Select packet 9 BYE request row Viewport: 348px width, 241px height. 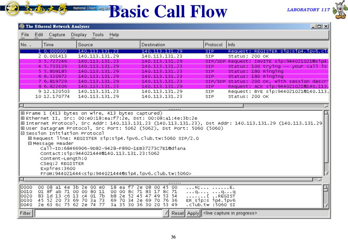pyautogui.click(x=174, y=92)
